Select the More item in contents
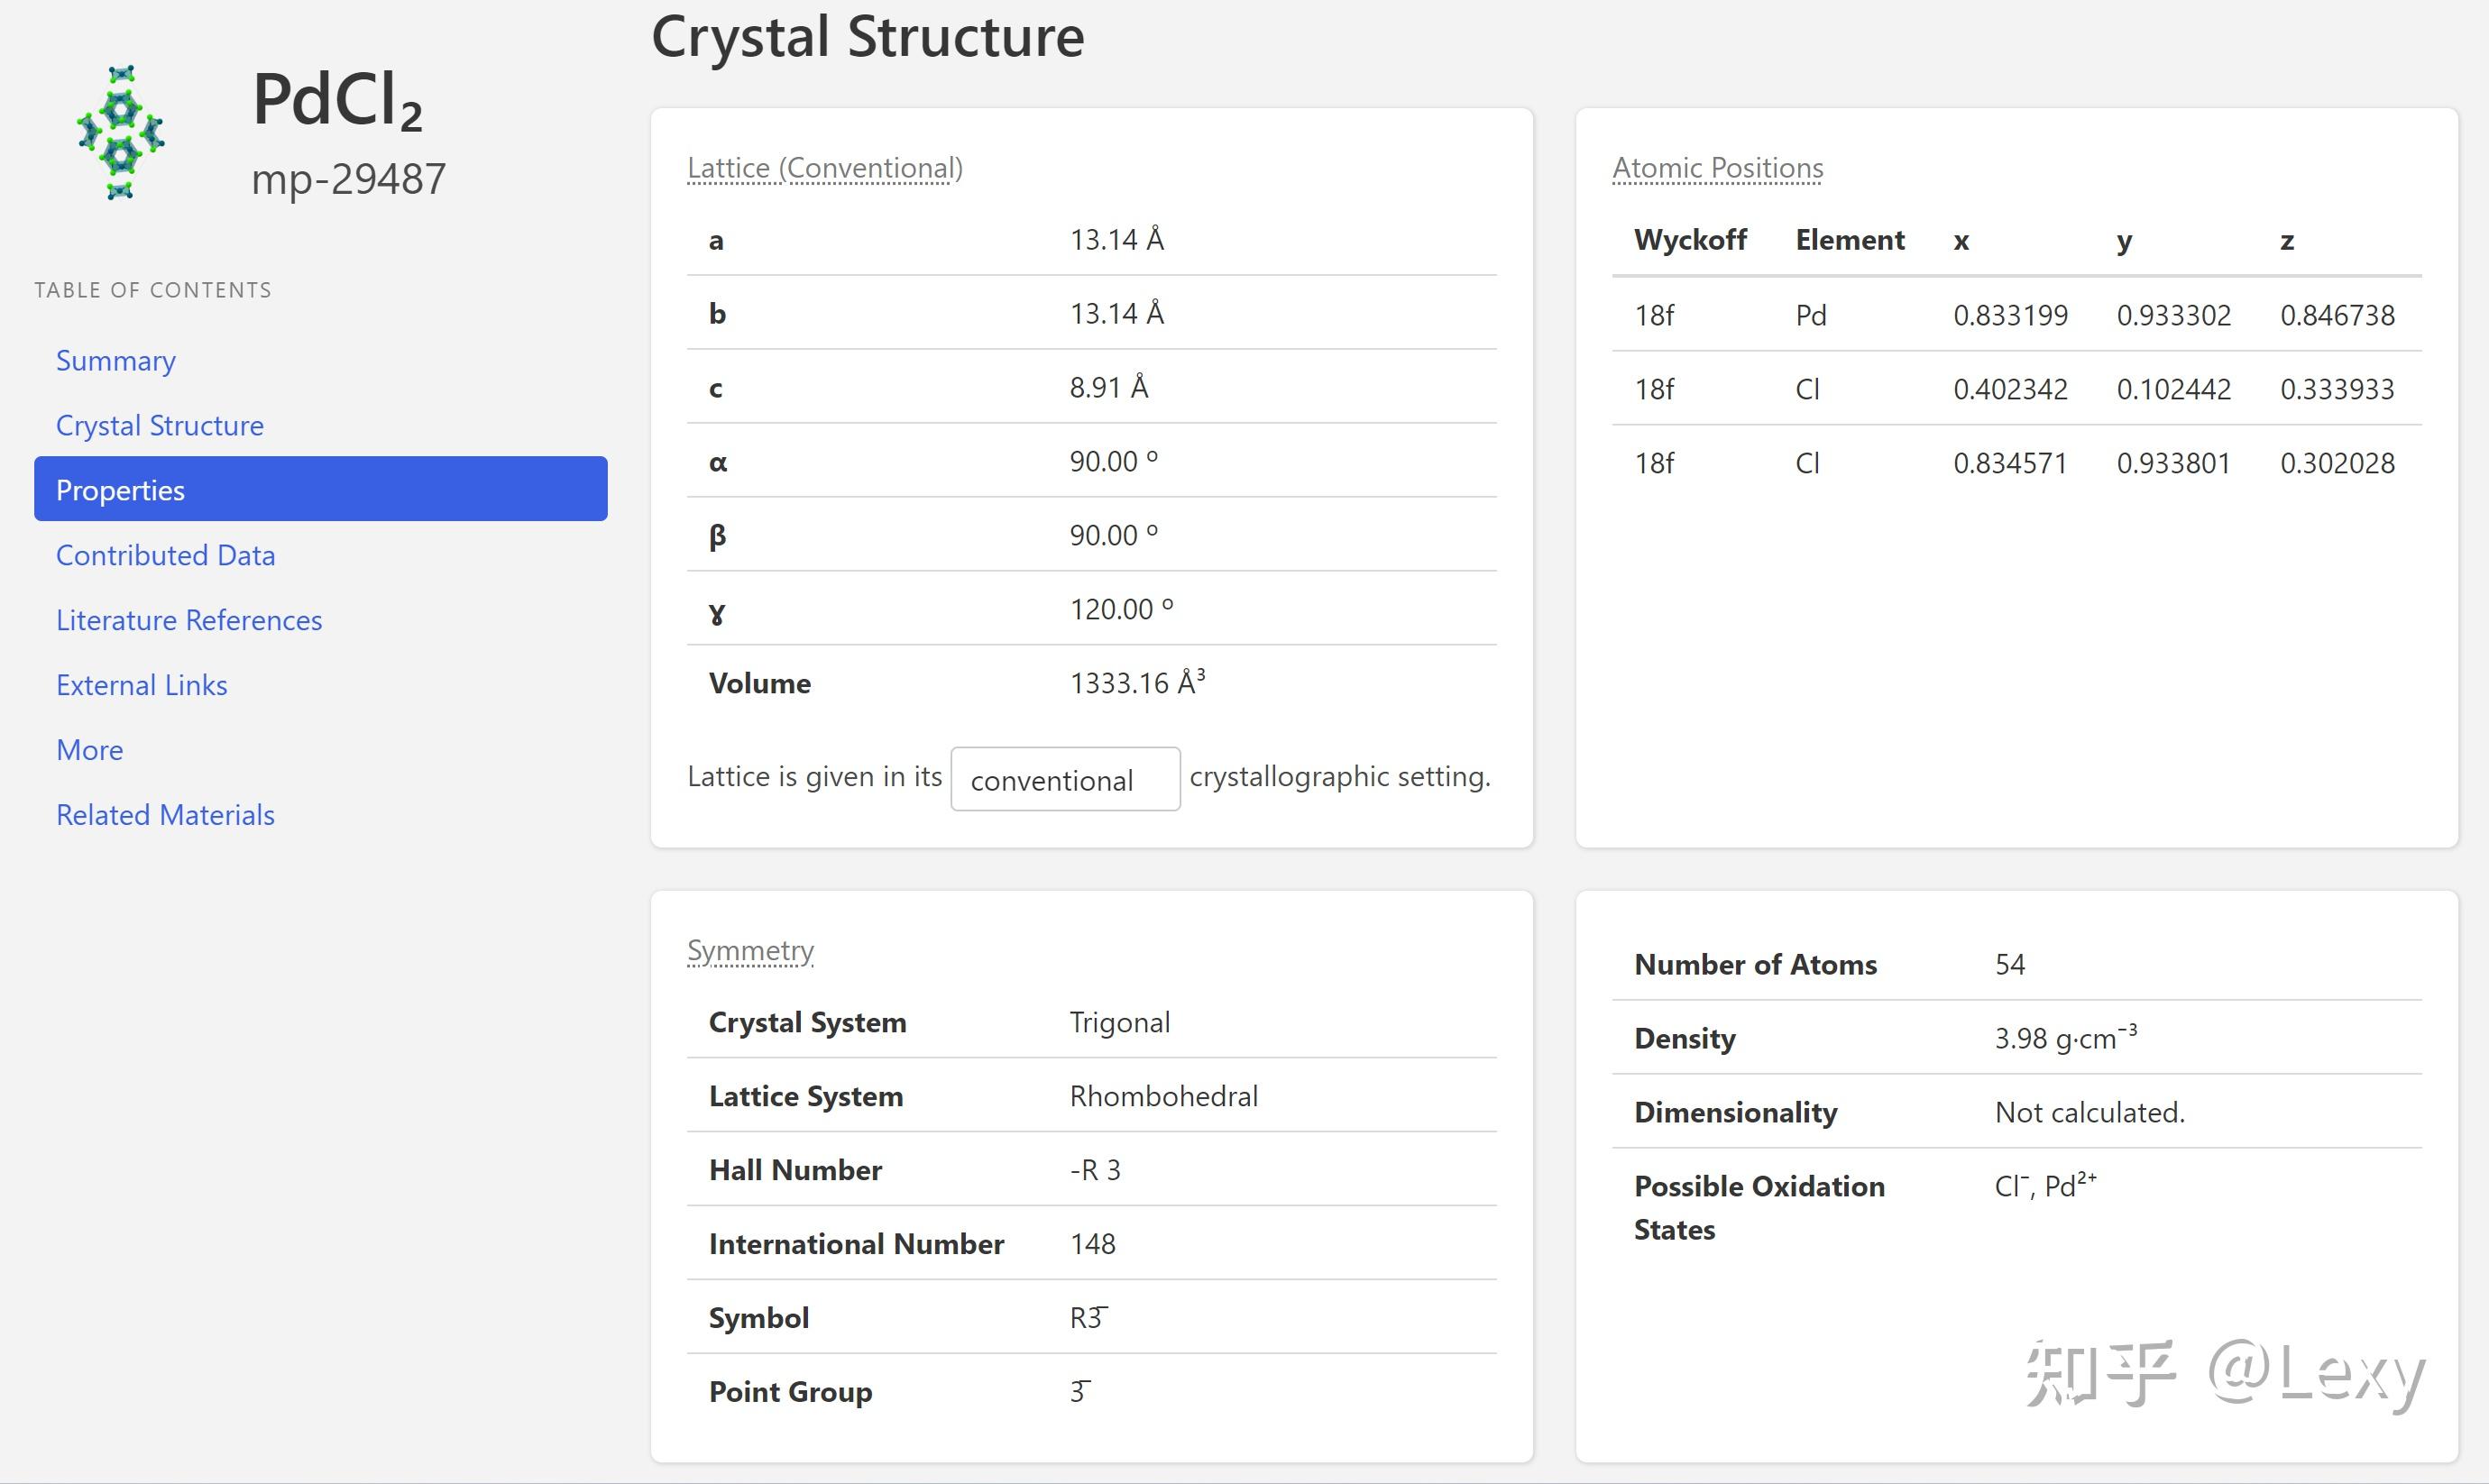 90,750
